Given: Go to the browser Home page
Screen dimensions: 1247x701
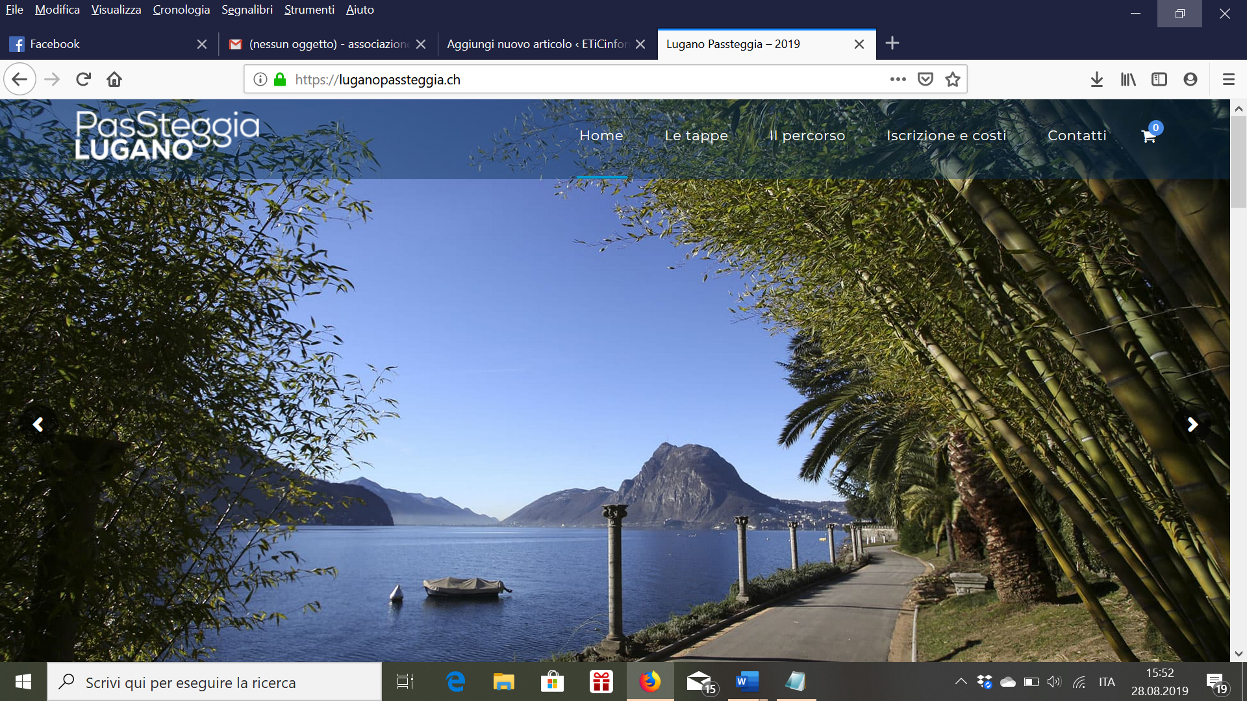Looking at the screenshot, I should click(114, 79).
